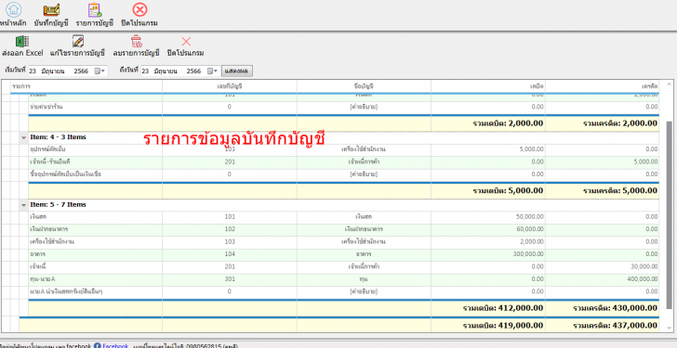677x348 pixels.
Task: Click รวมเครดิต: 430,000.00 total
Action: [616, 308]
